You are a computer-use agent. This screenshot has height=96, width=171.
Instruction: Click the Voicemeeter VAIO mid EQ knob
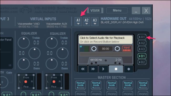point(34,53)
